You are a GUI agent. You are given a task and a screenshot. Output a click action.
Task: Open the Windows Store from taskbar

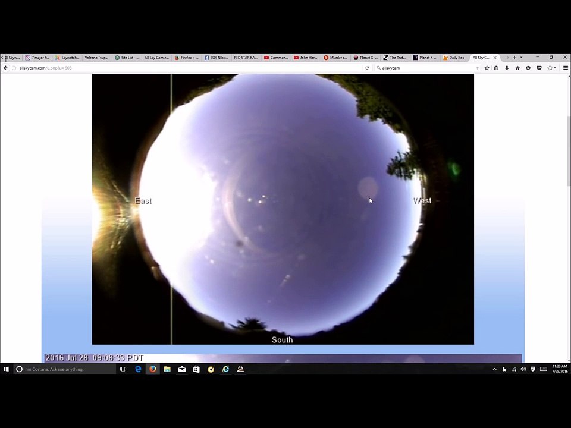pos(196,369)
